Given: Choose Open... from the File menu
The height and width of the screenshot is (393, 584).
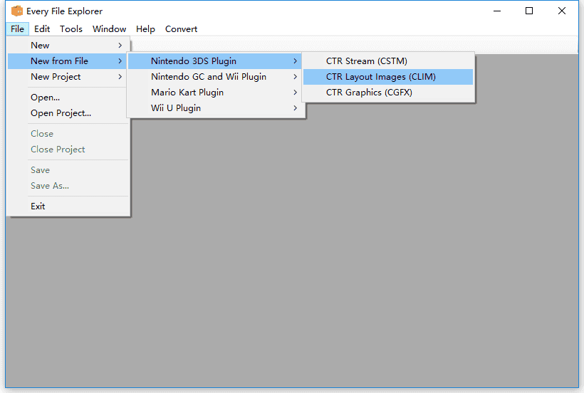Looking at the screenshot, I should [68, 98].
